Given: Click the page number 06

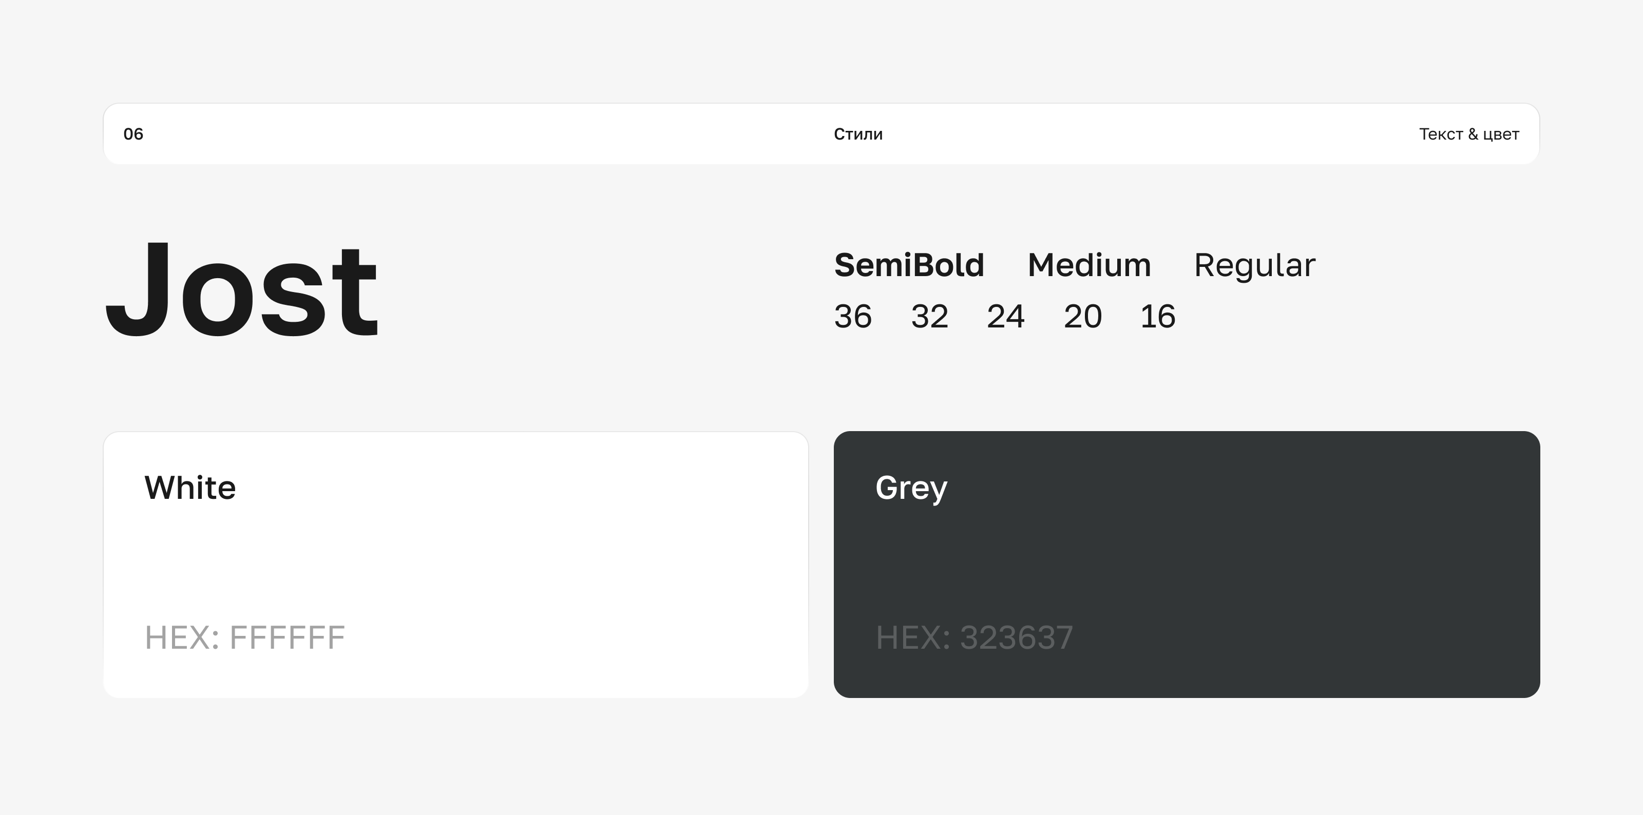Looking at the screenshot, I should pos(133,134).
